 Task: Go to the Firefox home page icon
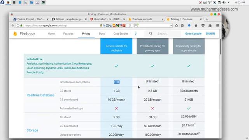pos(196,25)
